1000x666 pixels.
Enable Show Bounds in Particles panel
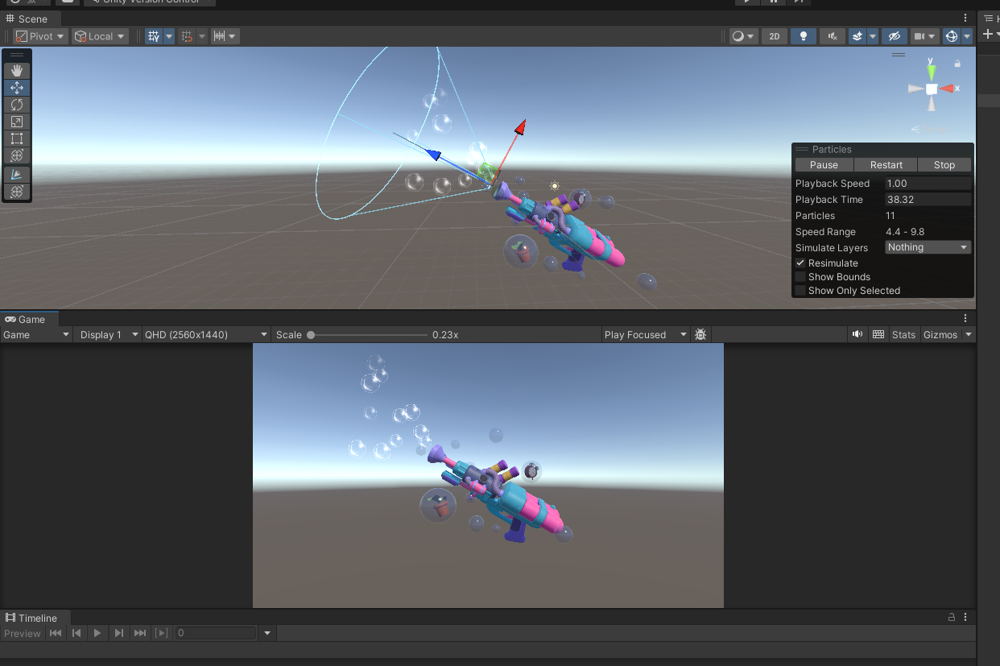(x=800, y=277)
